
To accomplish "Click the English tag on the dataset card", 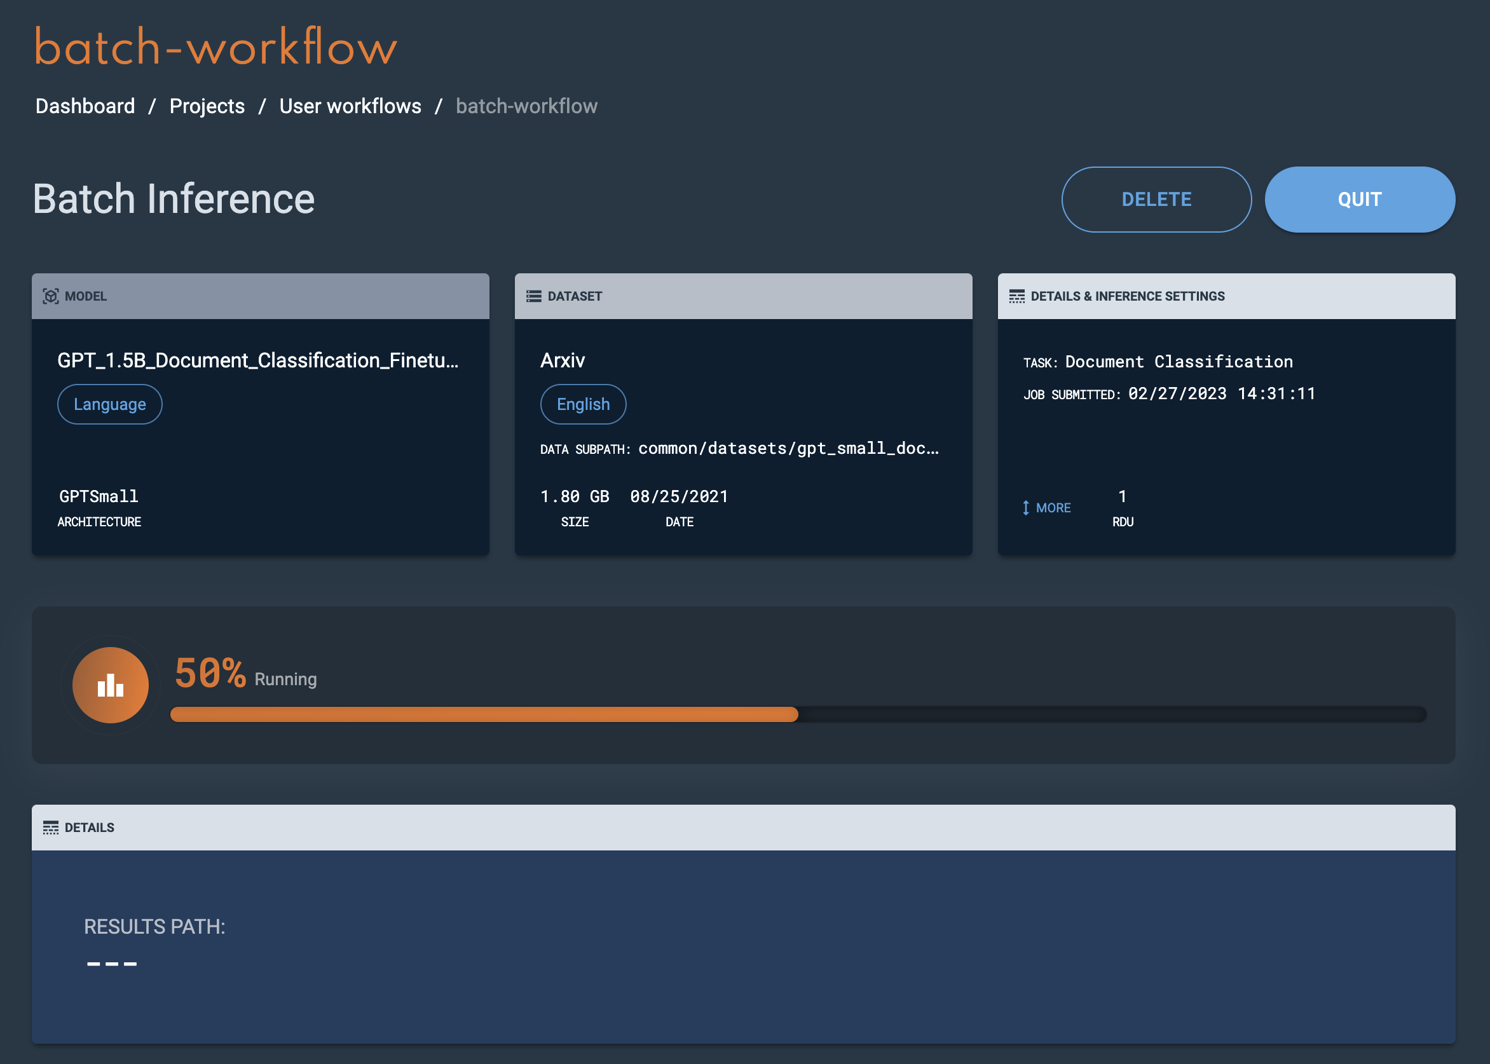I will tap(582, 404).
